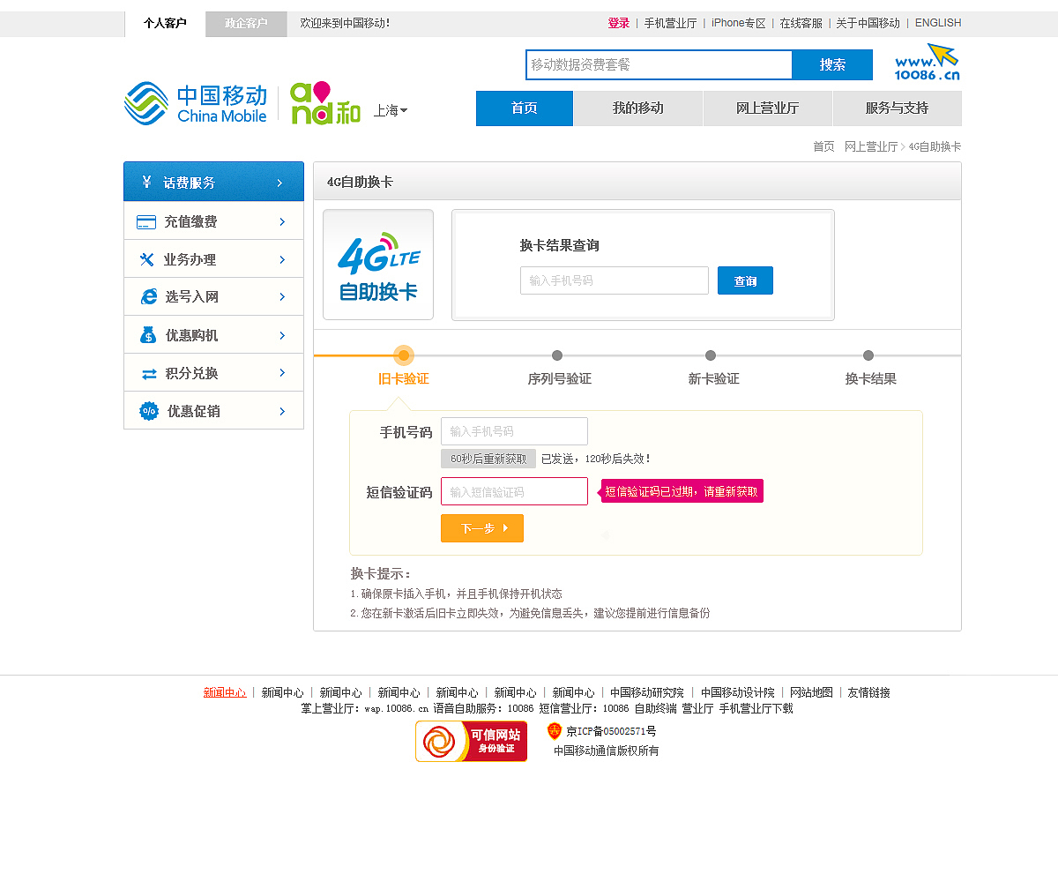This screenshot has height=889, width=1058.
Task: Select 首页 main navigation tab
Action: pyautogui.click(x=525, y=108)
